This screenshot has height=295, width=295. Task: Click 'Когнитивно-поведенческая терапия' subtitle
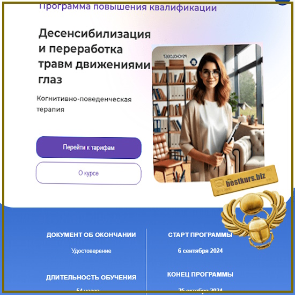coord(84,104)
